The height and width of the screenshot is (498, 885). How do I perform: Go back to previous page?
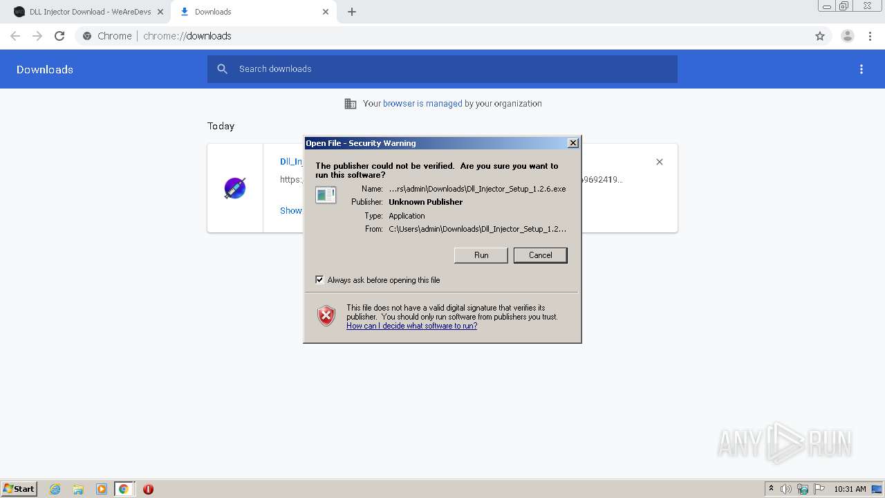tap(15, 36)
